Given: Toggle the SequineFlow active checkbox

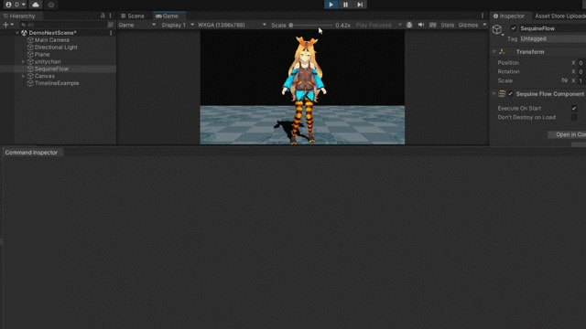Looking at the screenshot, I should pyautogui.click(x=514, y=28).
